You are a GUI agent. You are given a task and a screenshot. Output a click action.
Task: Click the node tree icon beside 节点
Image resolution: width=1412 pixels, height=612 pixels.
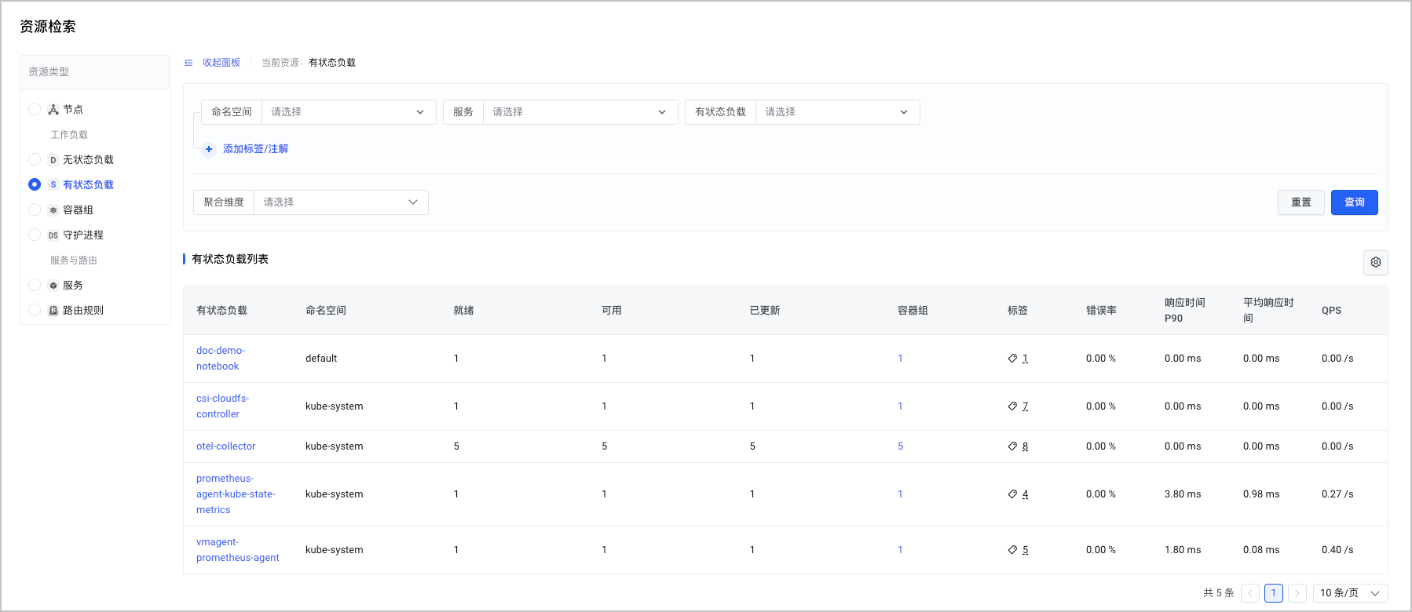coord(53,110)
